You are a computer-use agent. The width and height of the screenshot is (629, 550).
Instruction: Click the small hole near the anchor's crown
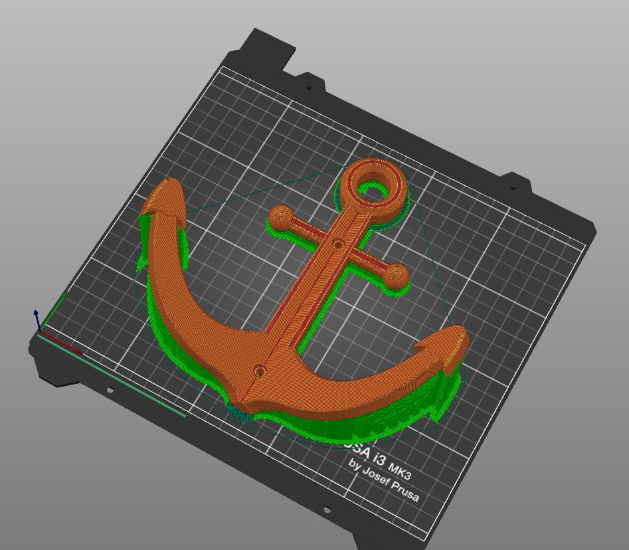click(x=260, y=371)
